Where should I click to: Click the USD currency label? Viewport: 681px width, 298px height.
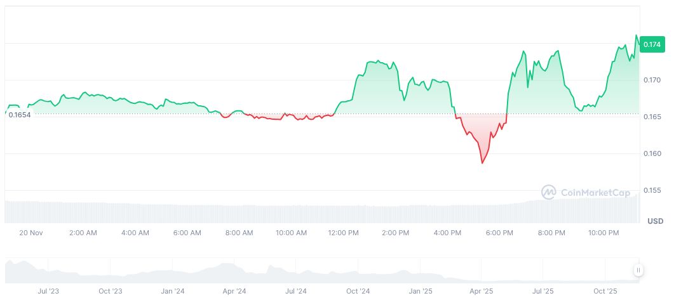[655, 221]
